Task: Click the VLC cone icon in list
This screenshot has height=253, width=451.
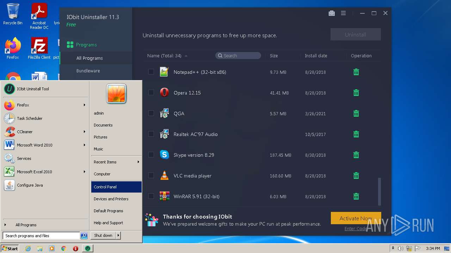Action: (x=164, y=175)
